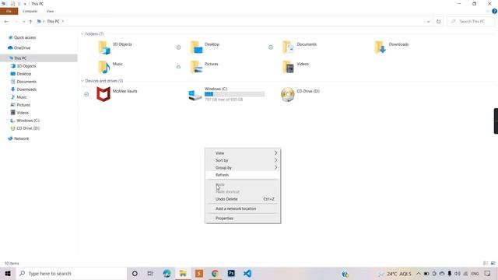This screenshot has width=498, height=280.
Task: Select the McAfee Vaults icon
Action: 103,94
